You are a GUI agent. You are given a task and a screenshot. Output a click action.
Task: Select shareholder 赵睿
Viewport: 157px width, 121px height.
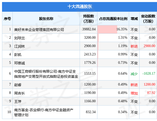pyautogui.click(x=18, y=85)
